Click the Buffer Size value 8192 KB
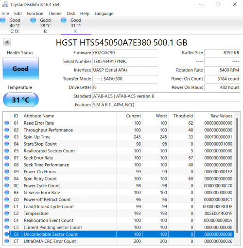This screenshot has width=243, height=248. tap(222, 53)
